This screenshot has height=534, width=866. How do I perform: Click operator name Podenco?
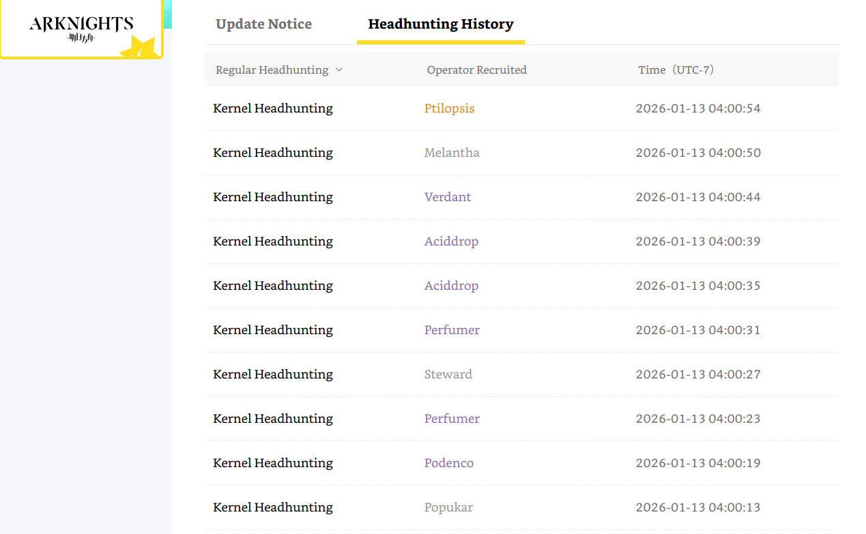449,463
